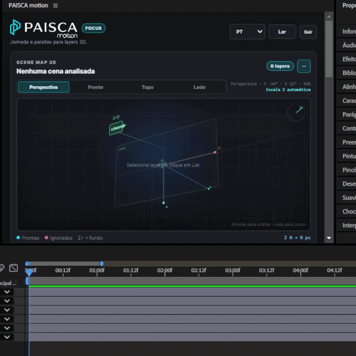Click the Ignoradas legend entry
Screen dimensions: 356x356
[59, 238]
